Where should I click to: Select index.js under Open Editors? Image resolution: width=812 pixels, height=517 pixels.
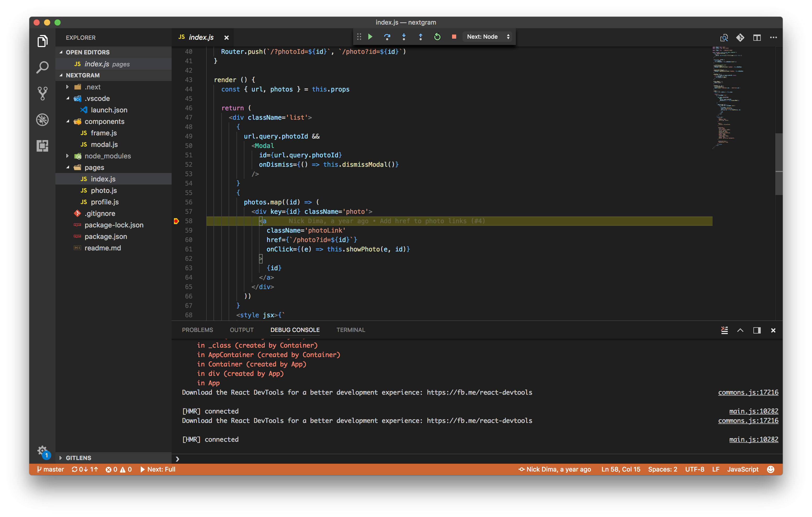pos(113,64)
